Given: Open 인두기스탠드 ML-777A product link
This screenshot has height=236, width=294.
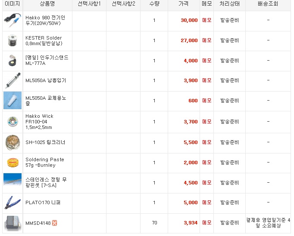Looking at the screenshot, I should pyautogui.click(x=47, y=60).
